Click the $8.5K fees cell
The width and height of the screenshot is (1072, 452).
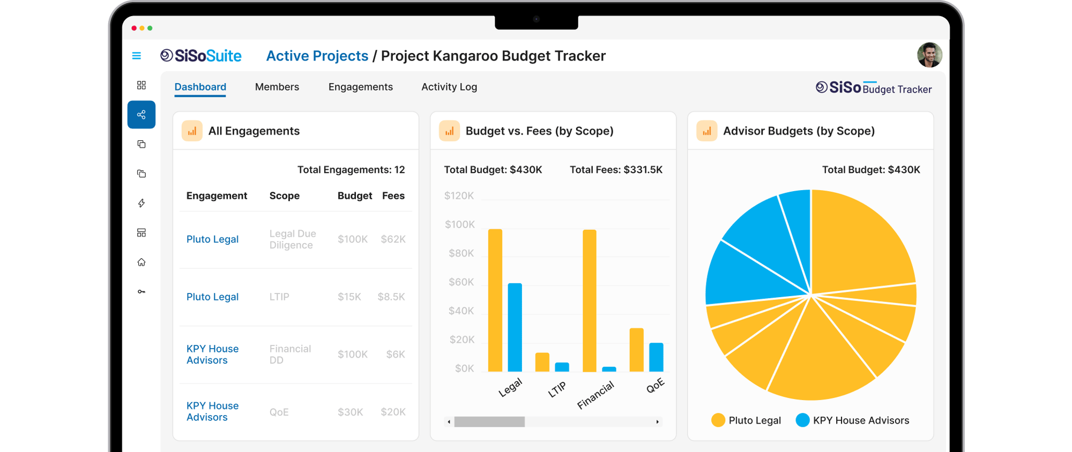[x=391, y=297]
